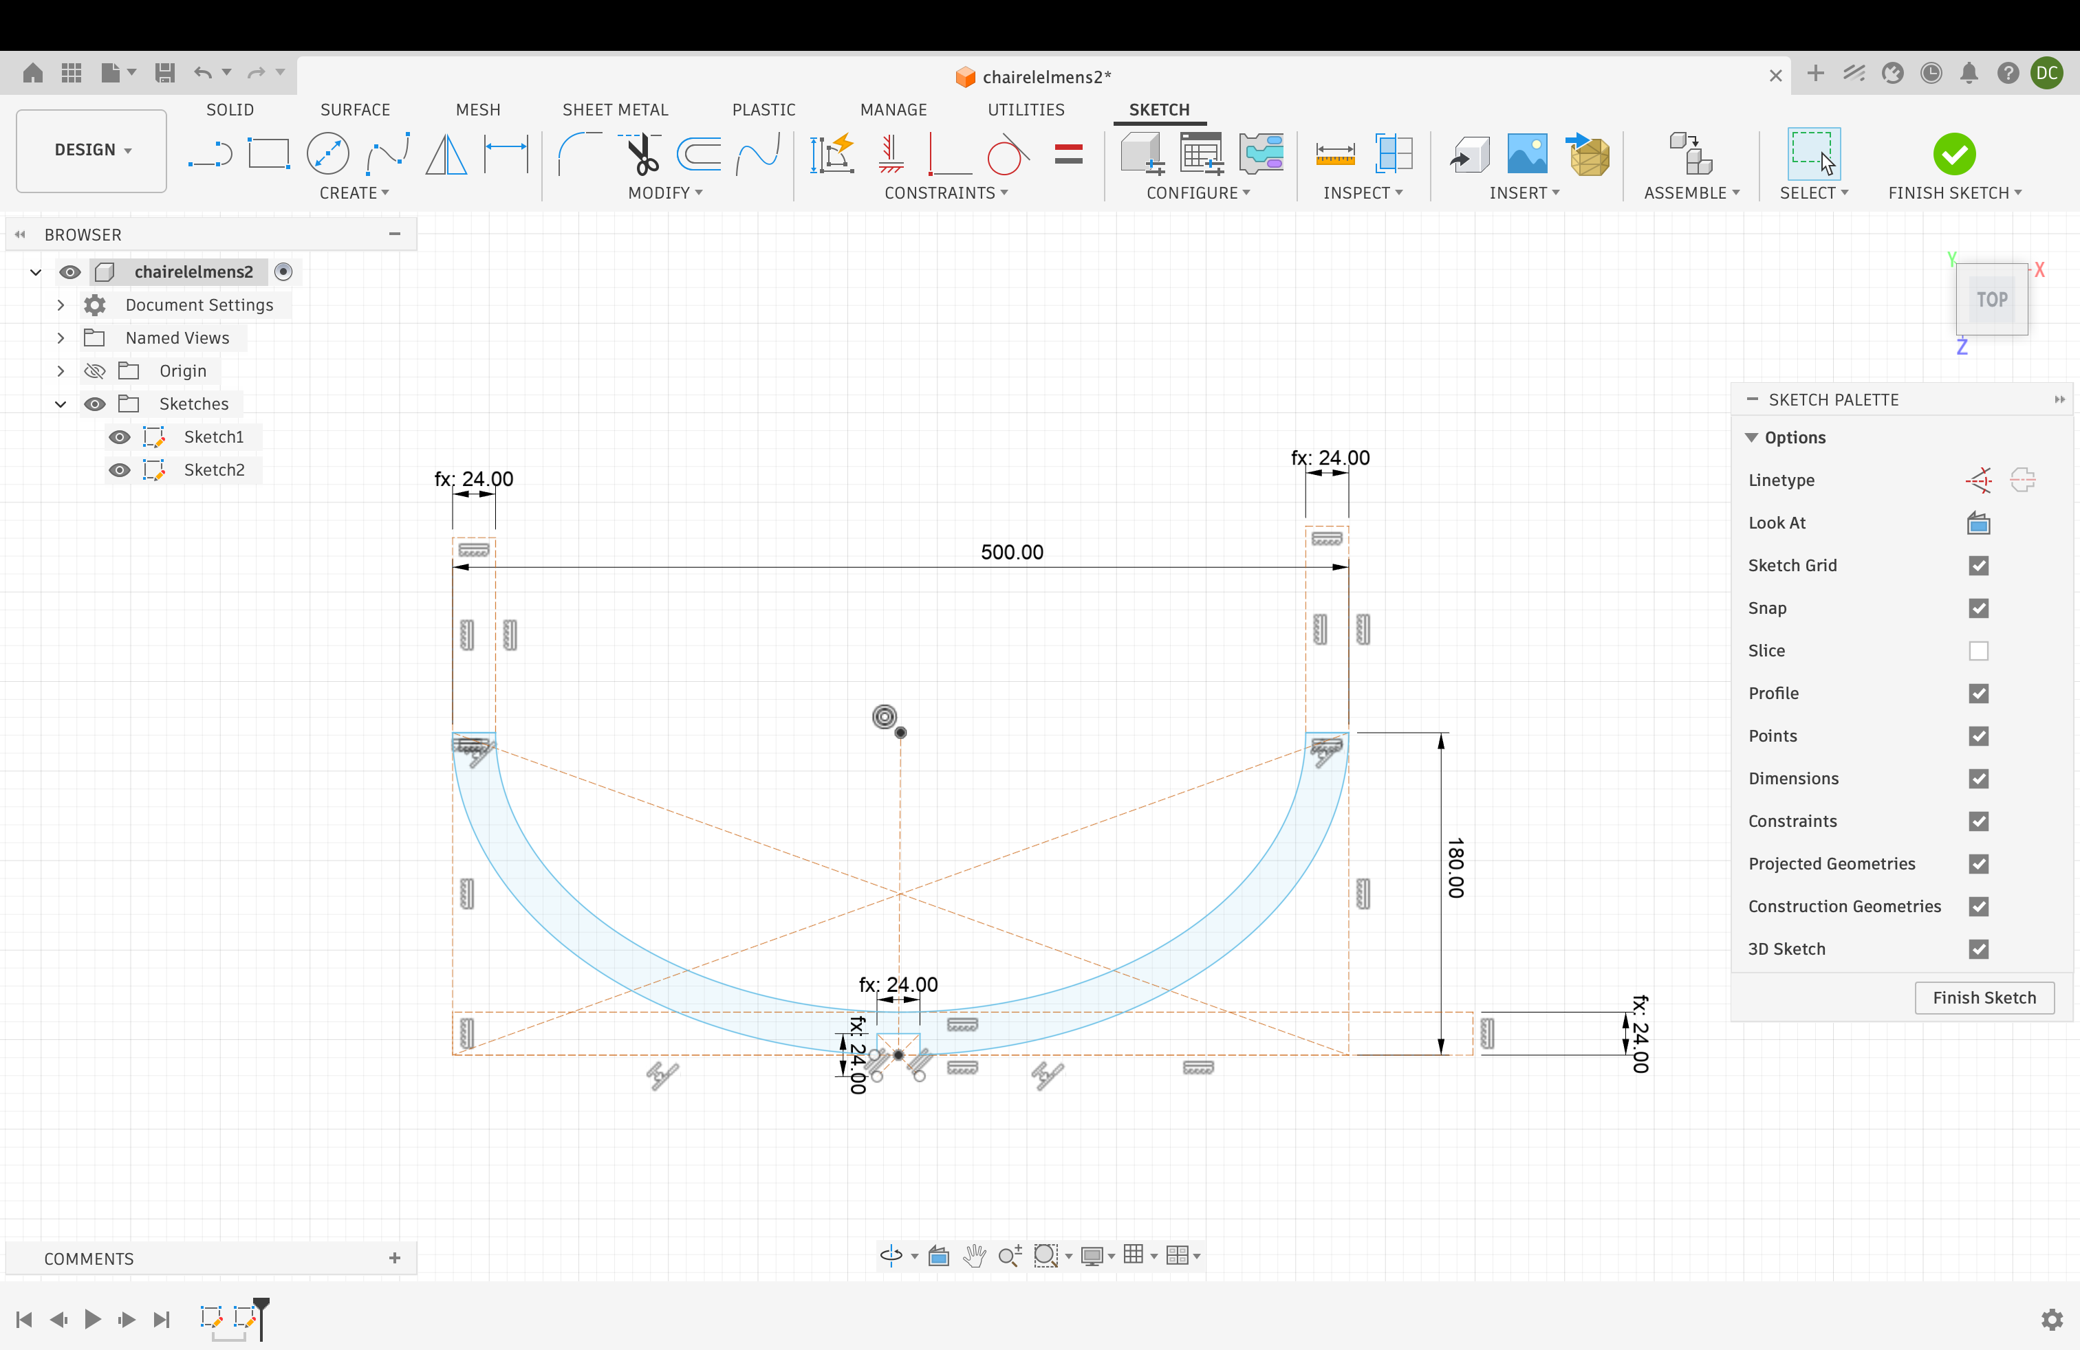This screenshot has width=2080, height=1350.
Task: Select the Trim scissors tool
Action: pyautogui.click(x=642, y=155)
